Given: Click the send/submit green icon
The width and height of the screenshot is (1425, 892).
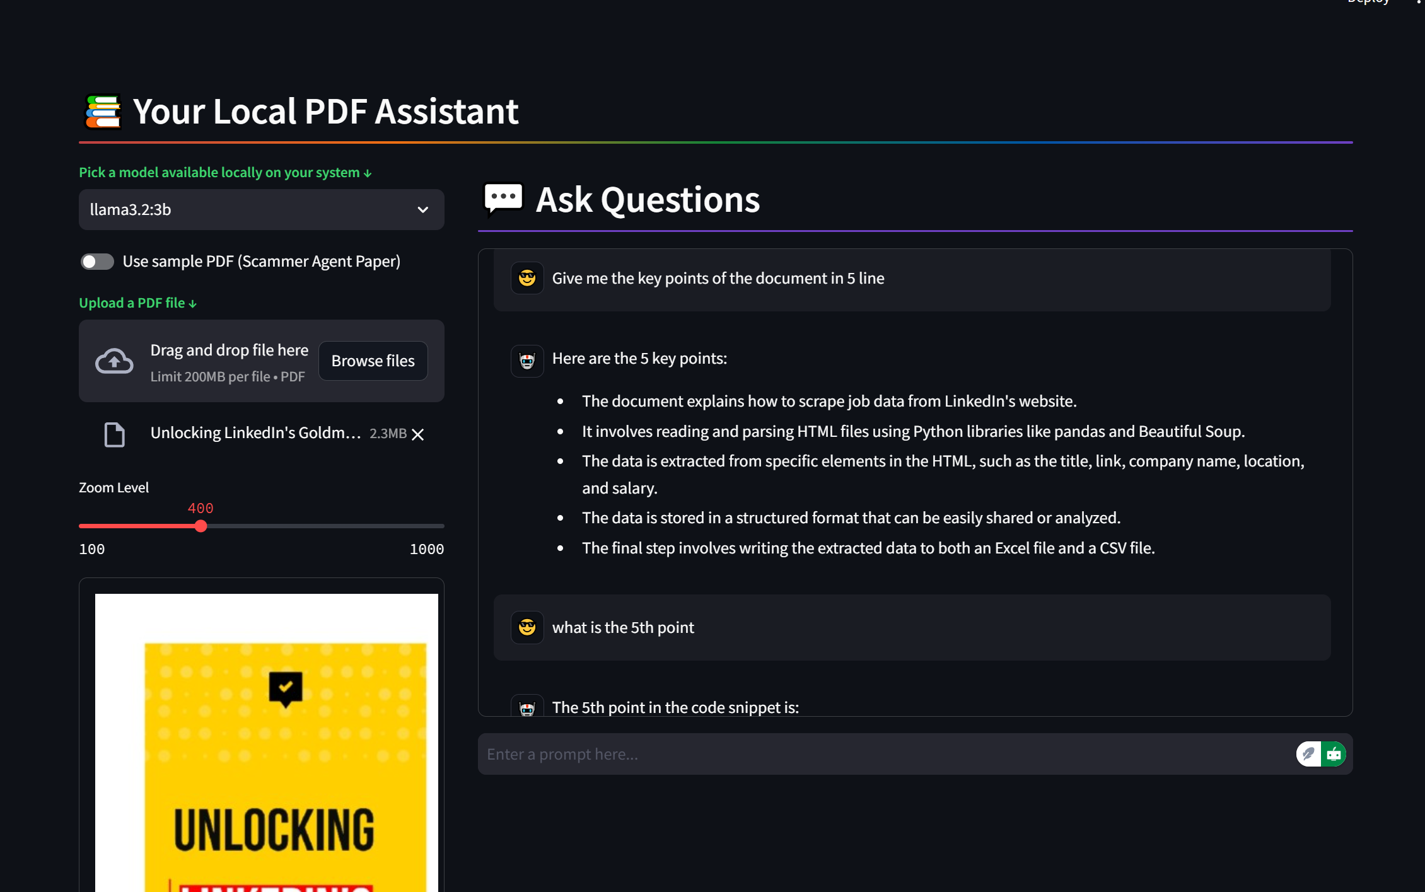Looking at the screenshot, I should click(x=1332, y=755).
